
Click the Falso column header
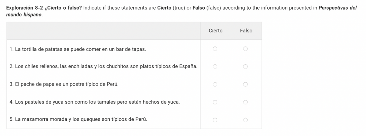(246, 31)
